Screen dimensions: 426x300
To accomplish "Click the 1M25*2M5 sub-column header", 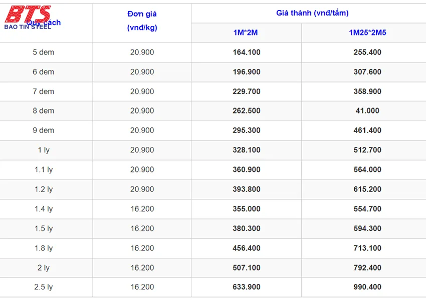I will [x=367, y=33].
